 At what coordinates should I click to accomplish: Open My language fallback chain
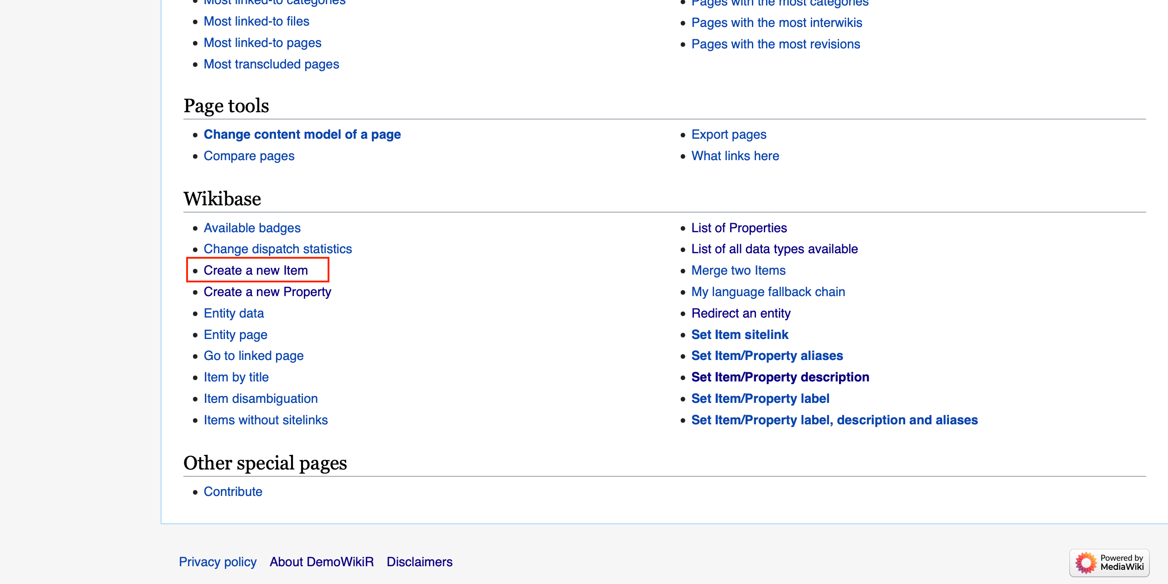768,292
